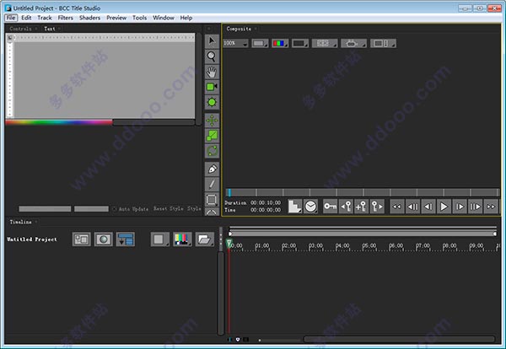Viewport: 506px width, 349px height.
Task: Open the camera view dropdown in Composite
Action: tap(353, 43)
